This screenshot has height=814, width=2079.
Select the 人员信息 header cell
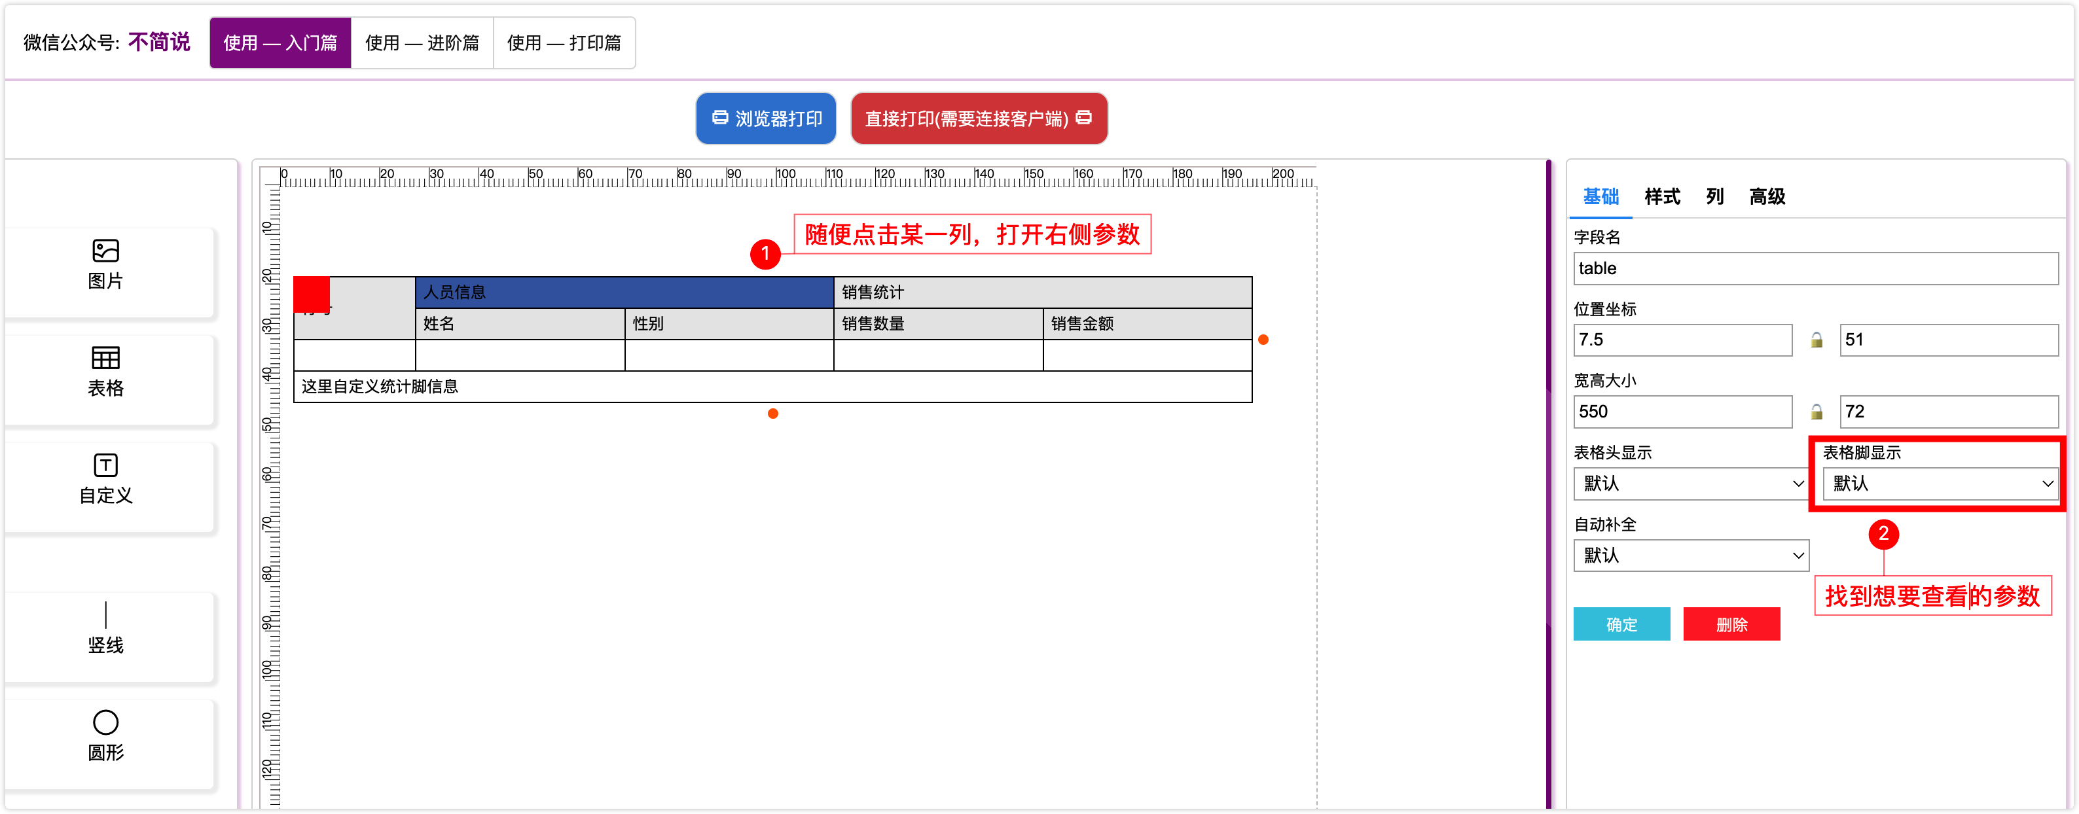(x=624, y=292)
